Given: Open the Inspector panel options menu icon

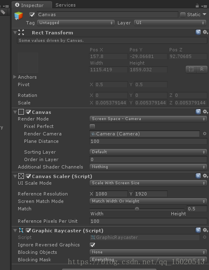Looking at the screenshot, I should (204, 6).
